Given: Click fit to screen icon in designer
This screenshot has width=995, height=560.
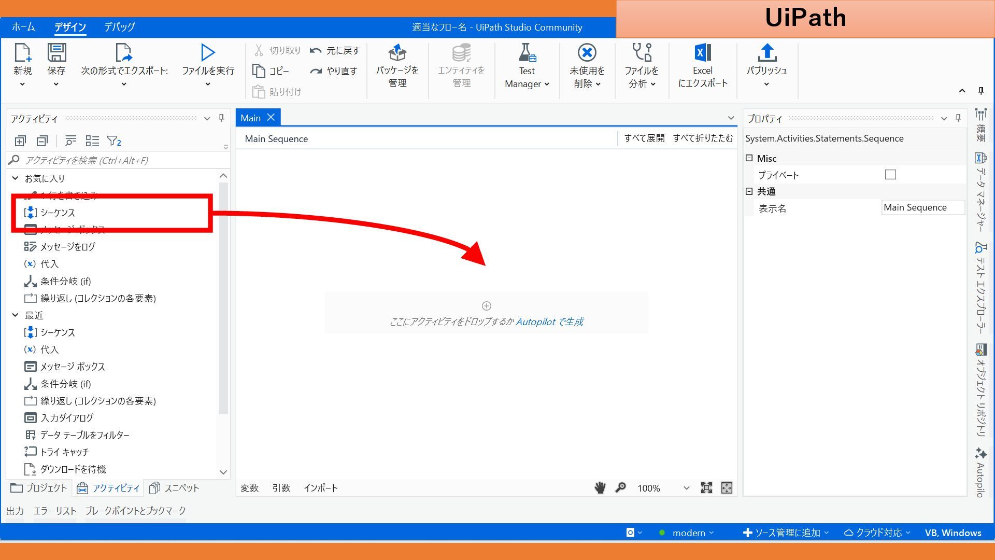Looking at the screenshot, I should [x=706, y=488].
